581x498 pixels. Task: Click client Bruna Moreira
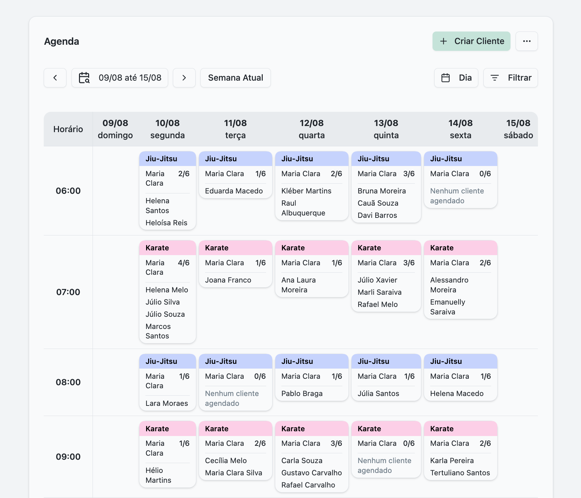coord(382,191)
